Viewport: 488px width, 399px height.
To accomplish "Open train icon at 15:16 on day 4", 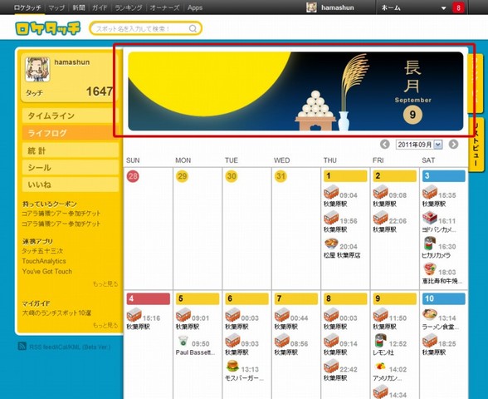I will coord(134,315).
